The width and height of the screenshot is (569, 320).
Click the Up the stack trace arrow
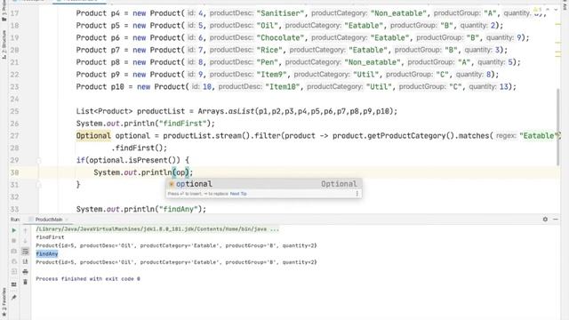tap(25, 230)
